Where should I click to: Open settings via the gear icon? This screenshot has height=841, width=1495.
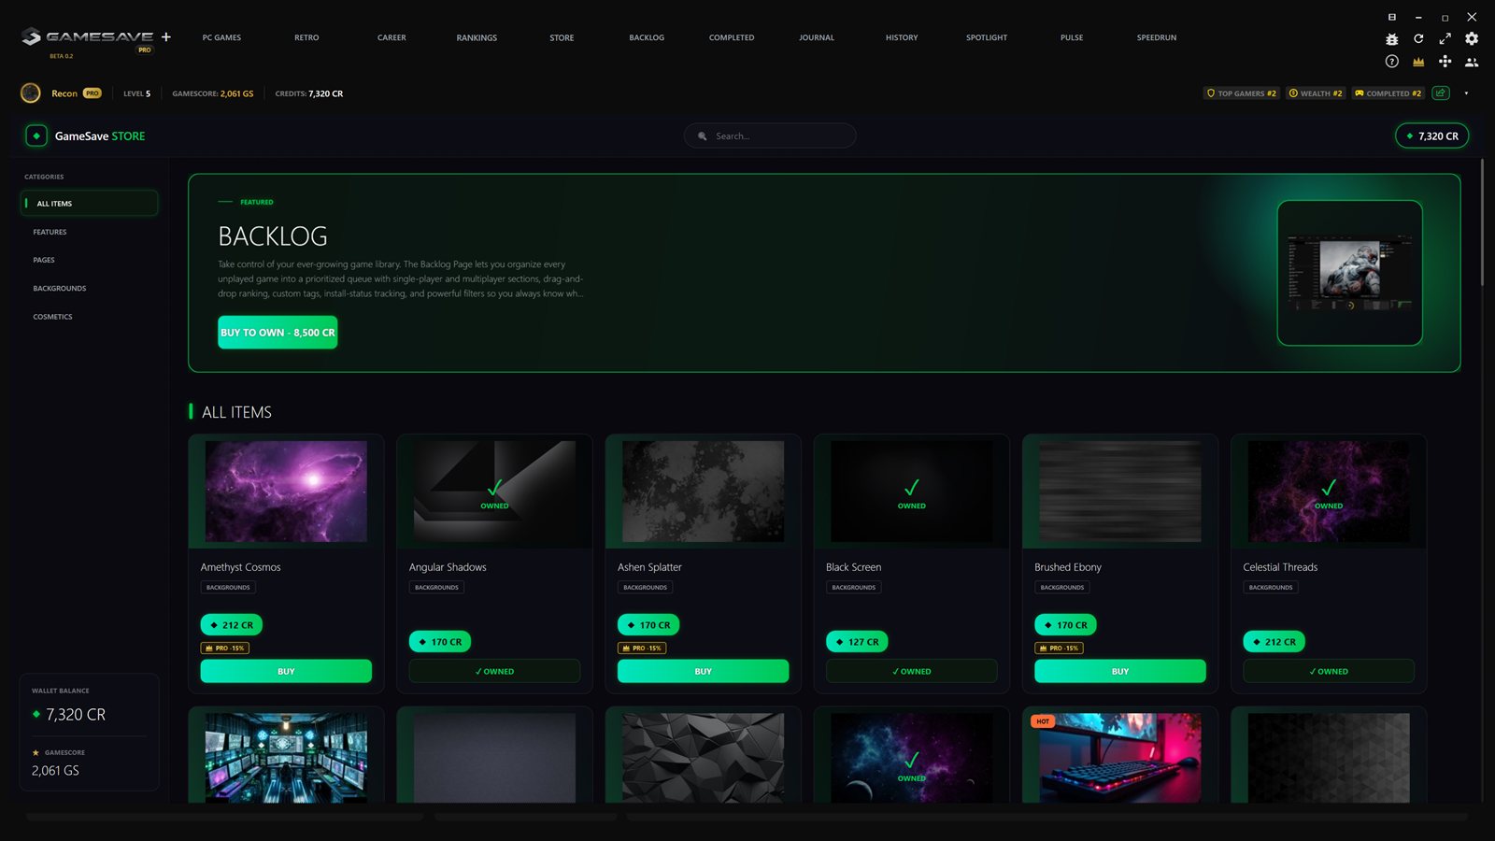click(x=1472, y=39)
